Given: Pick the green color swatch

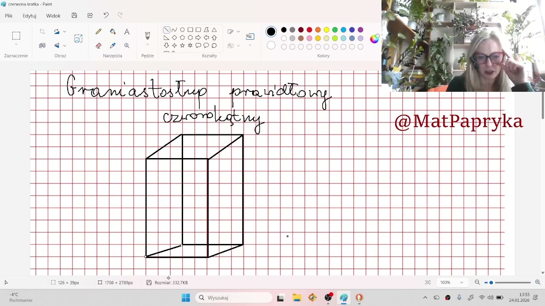Looking at the screenshot, I should tap(335, 30).
